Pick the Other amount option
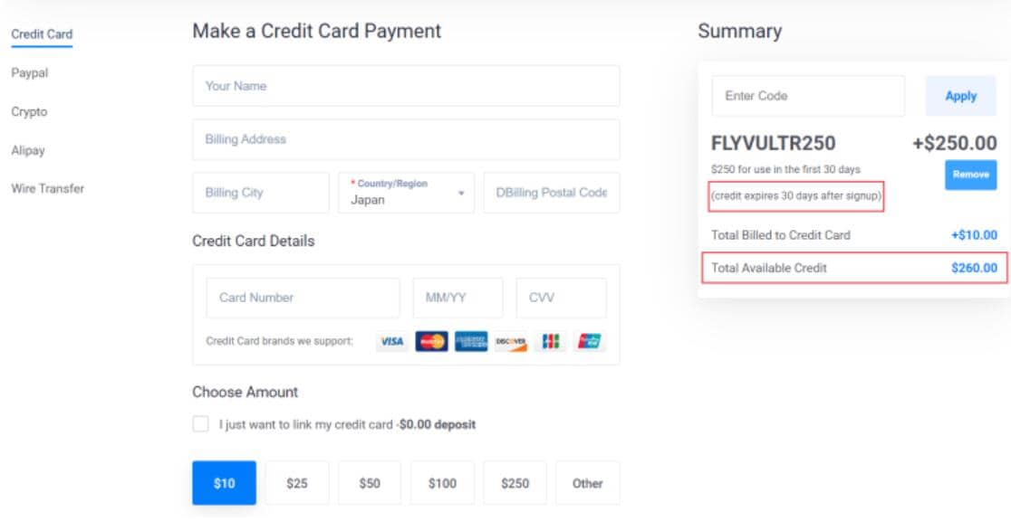1011x522 pixels. [587, 483]
